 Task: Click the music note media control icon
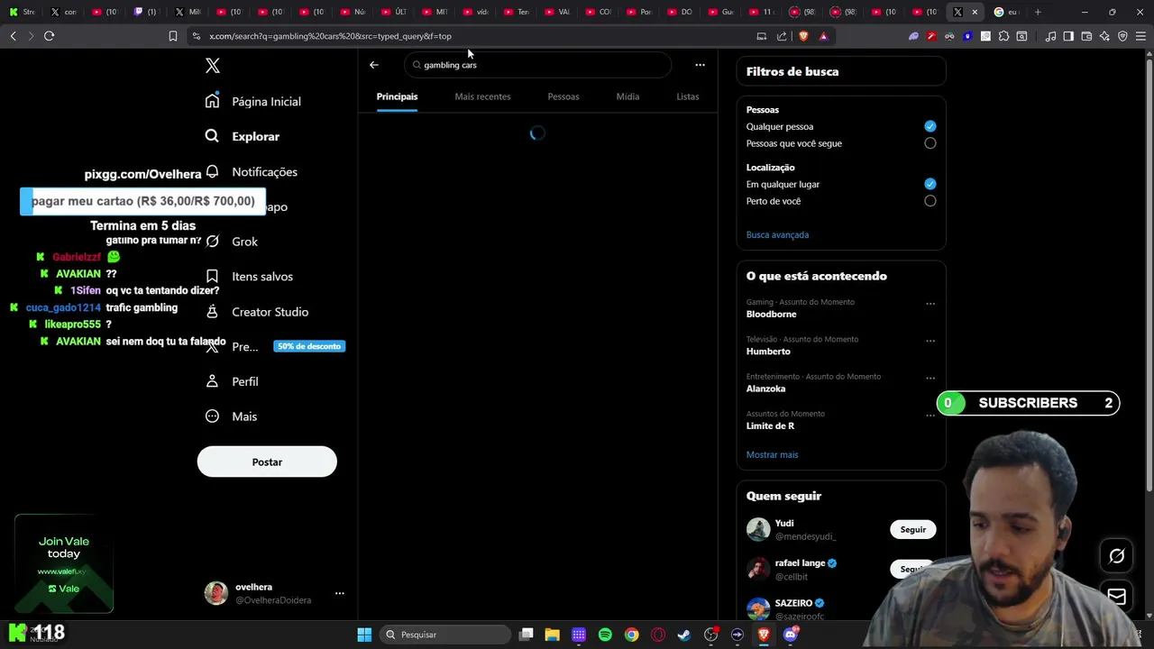[1050, 36]
